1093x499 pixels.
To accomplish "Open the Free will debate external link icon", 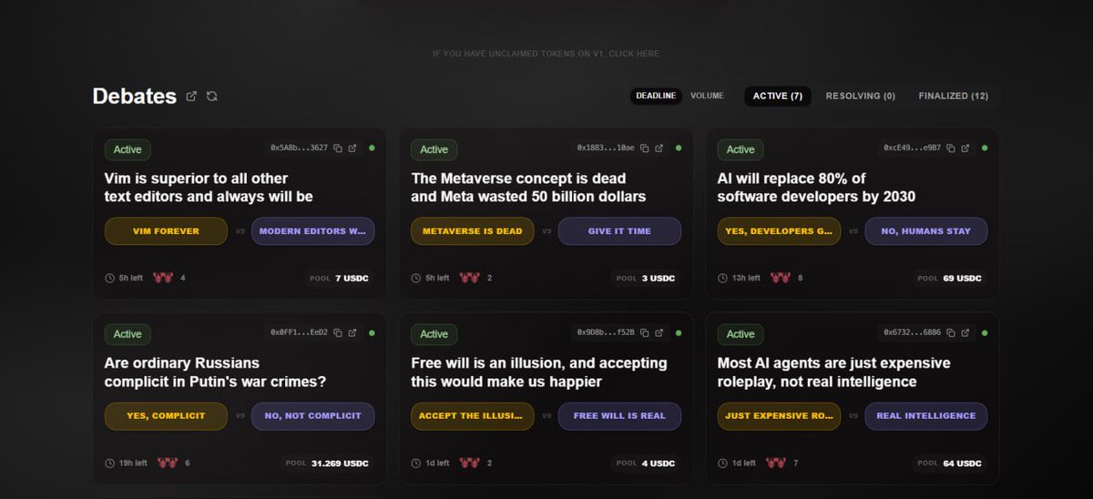I will [x=659, y=332].
